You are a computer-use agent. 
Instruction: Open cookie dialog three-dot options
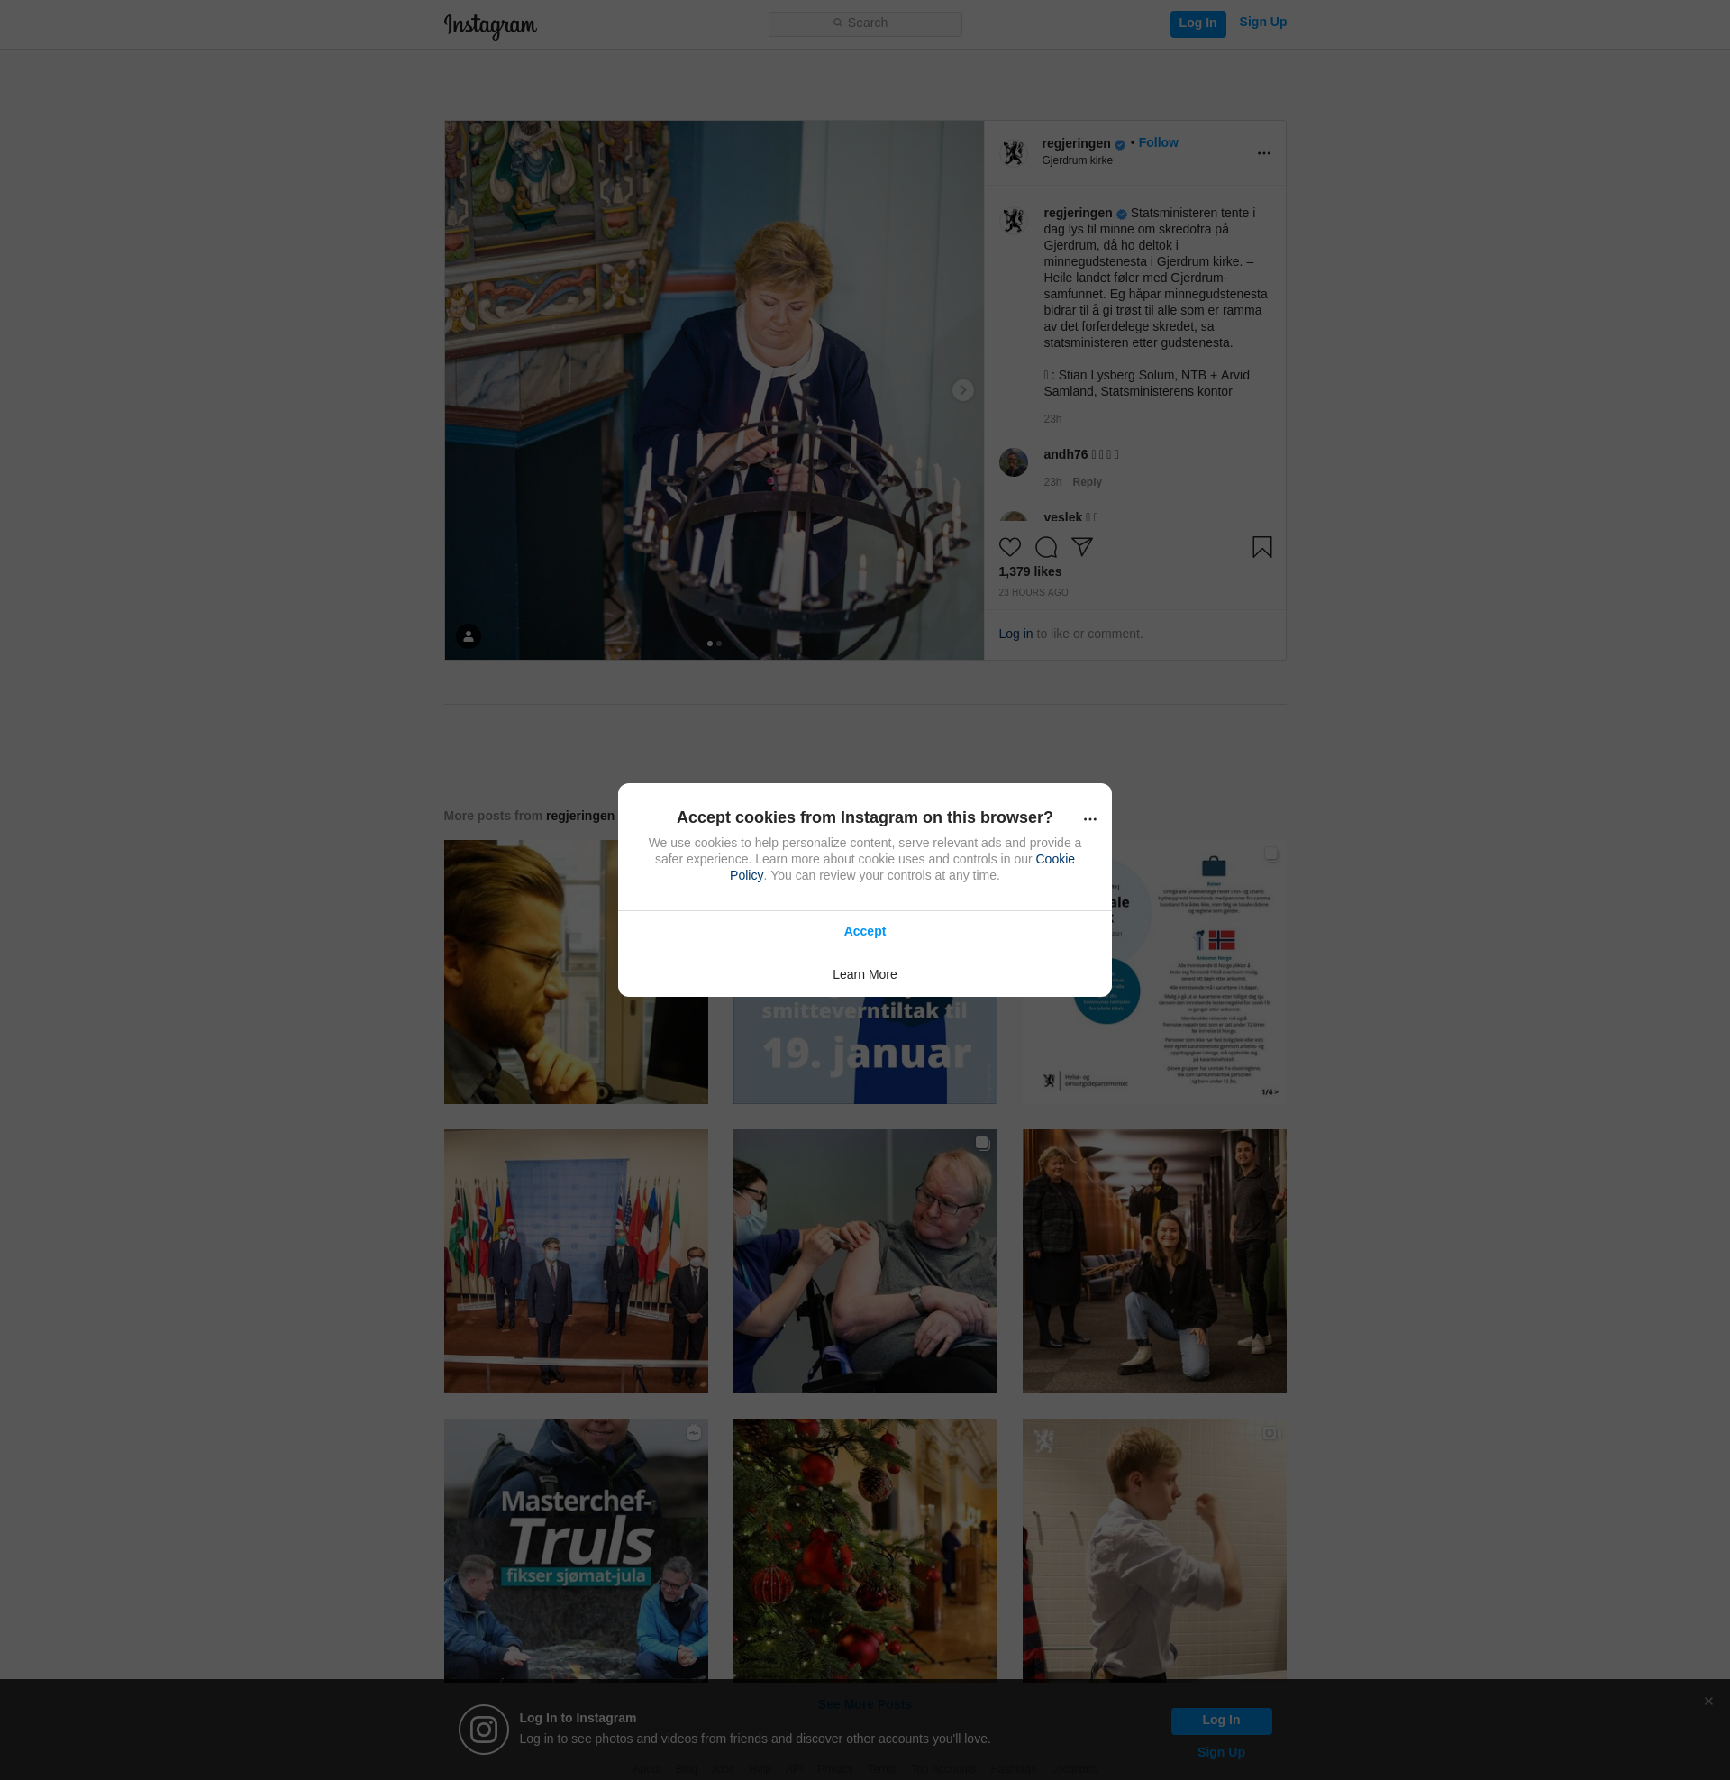pos(1089,818)
